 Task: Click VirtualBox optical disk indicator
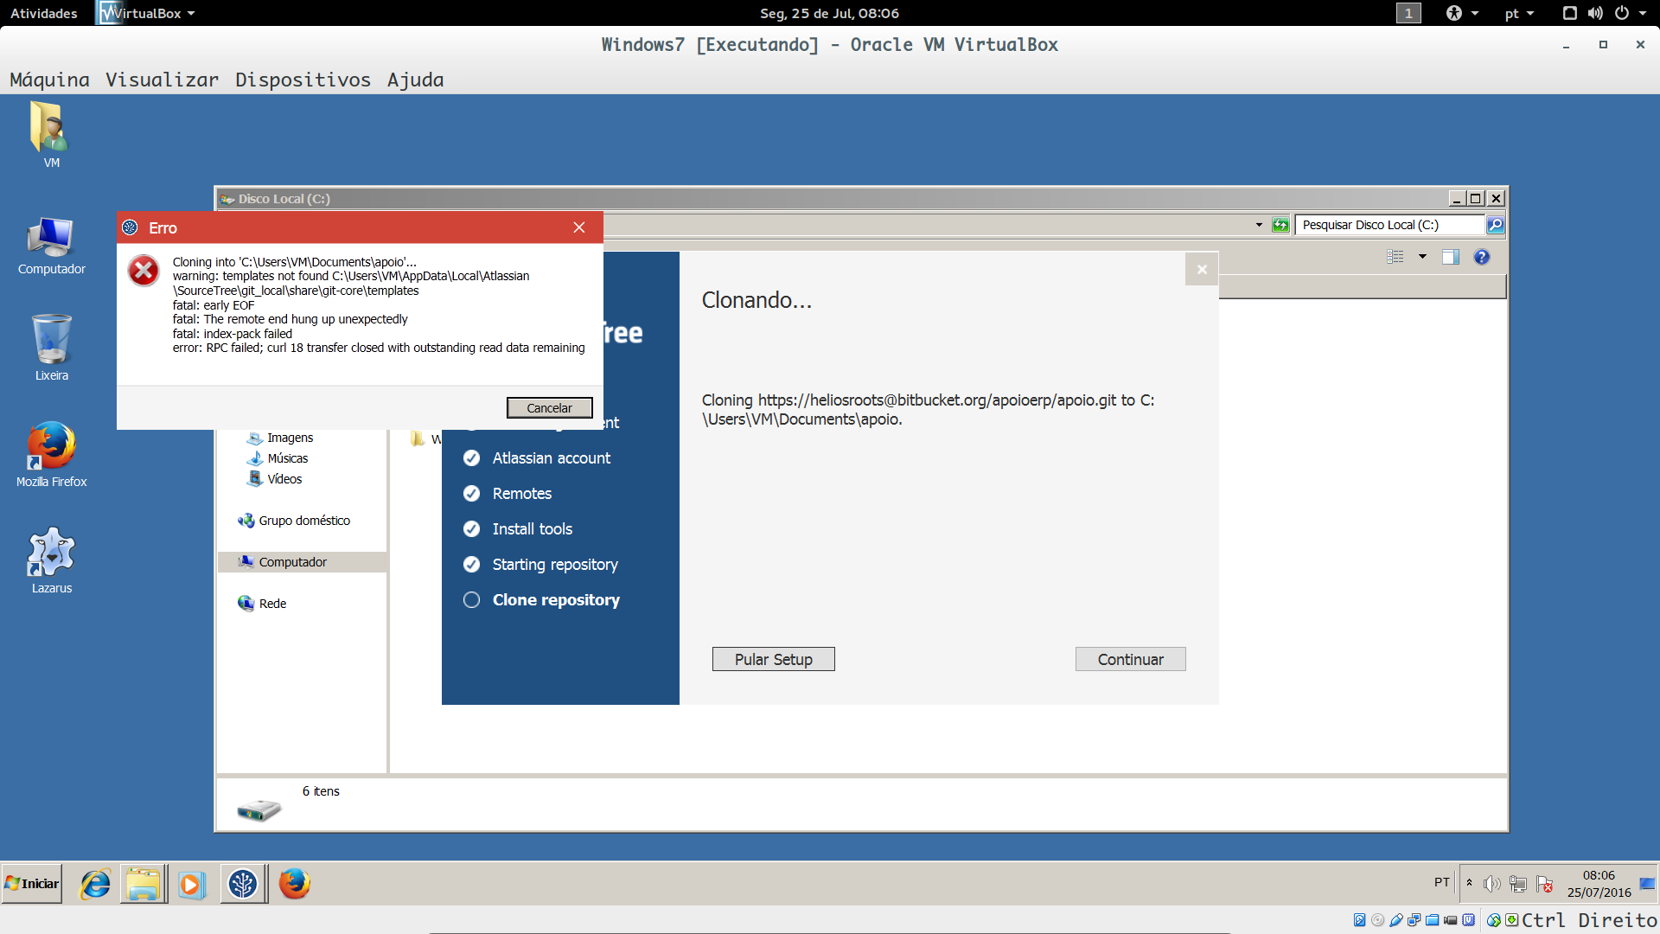tap(1378, 920)
